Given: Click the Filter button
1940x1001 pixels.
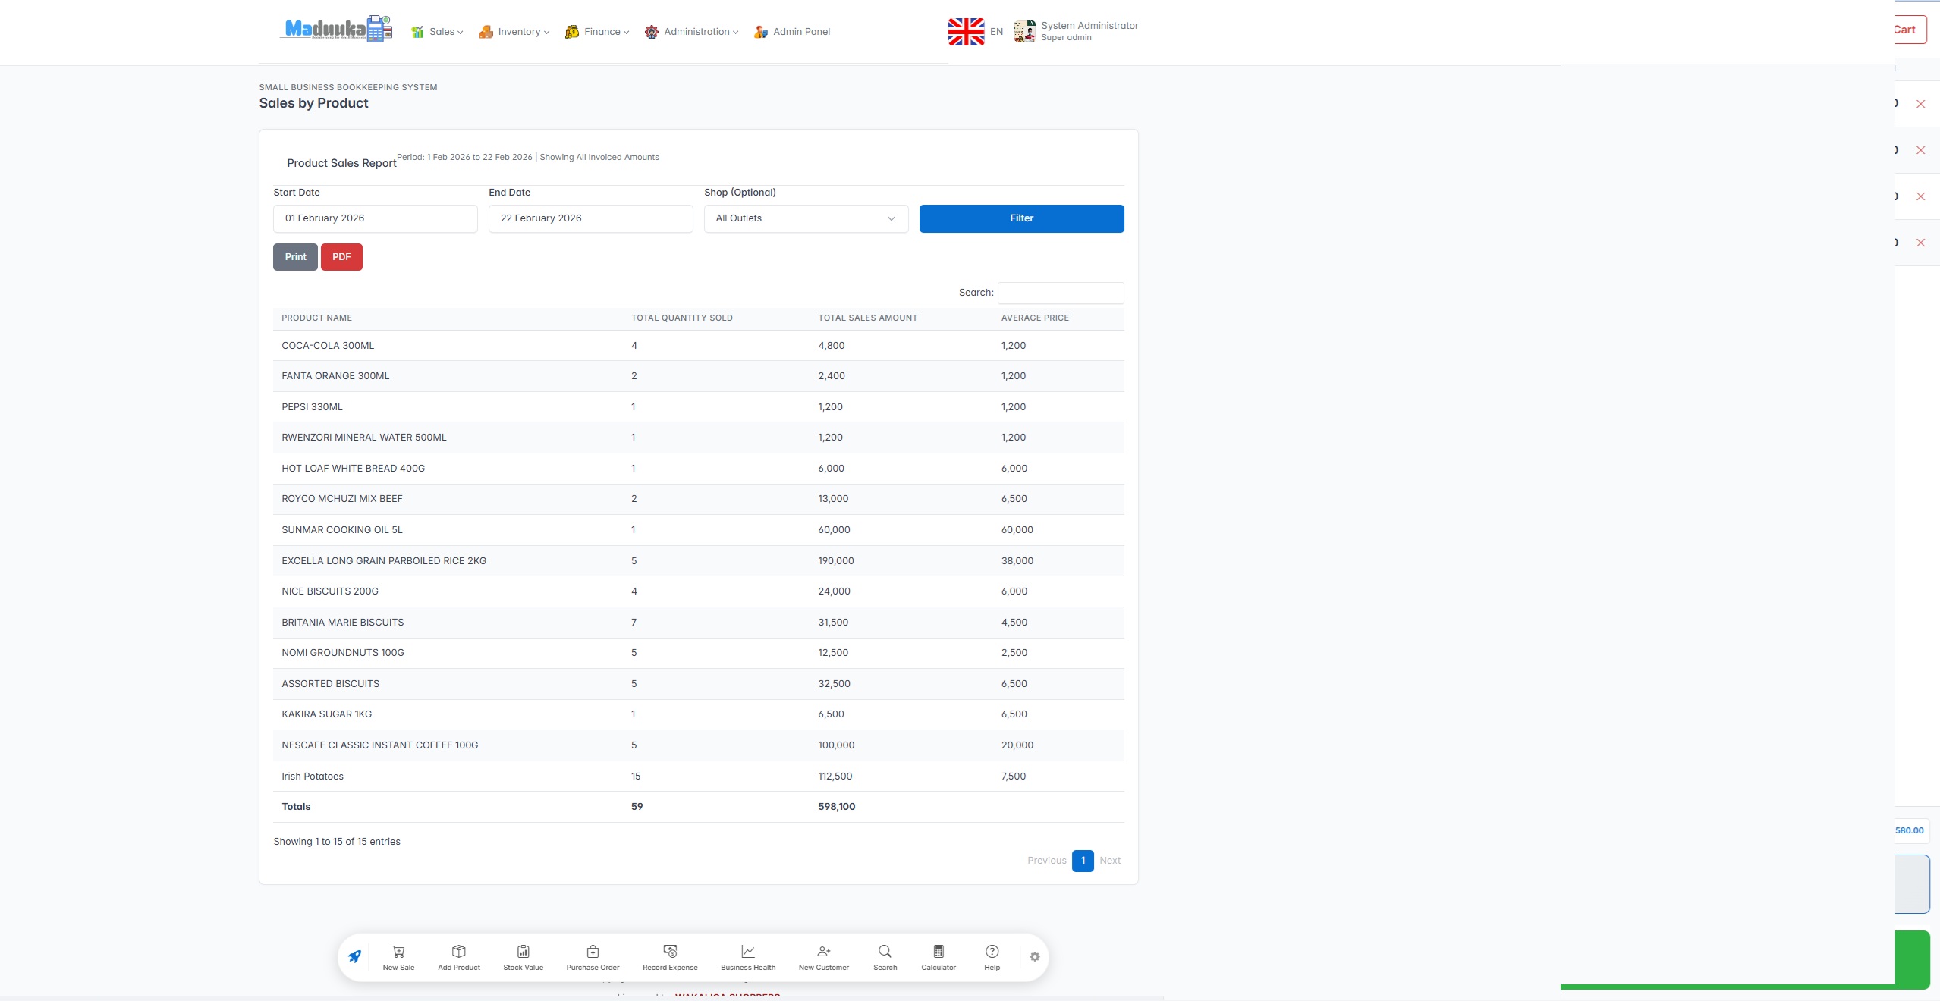Looking at the screenshot, I should tap(1020, 218).
